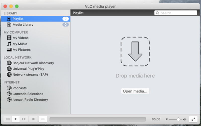The image size is (201, 126).
Task: Toggle the playlist view list button
Action: [43, 119]
